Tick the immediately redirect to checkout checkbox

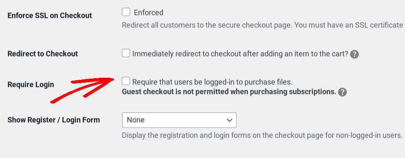pyautogui.click(x=126, y=54)
